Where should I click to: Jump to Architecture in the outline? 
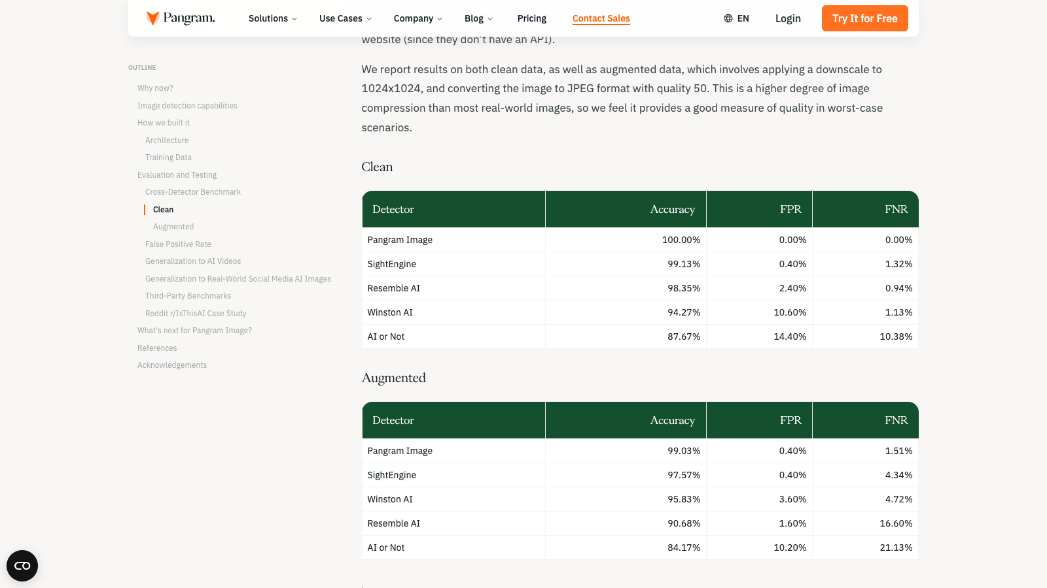pos(167,140)
